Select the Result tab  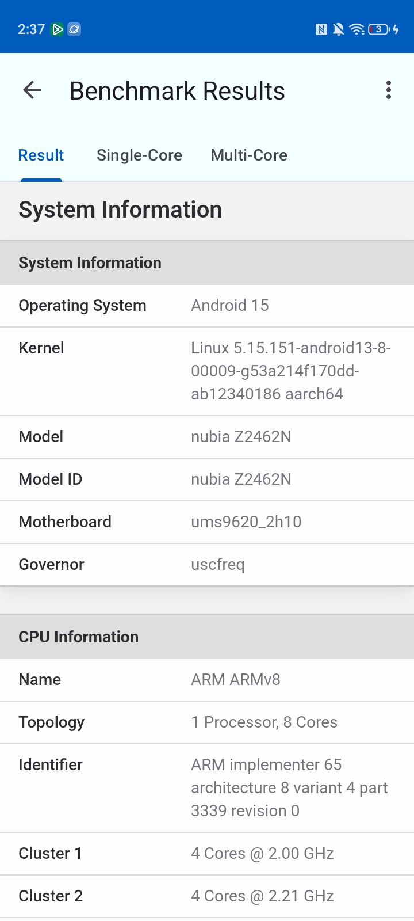41,155
